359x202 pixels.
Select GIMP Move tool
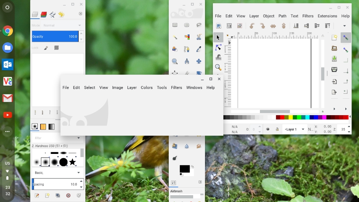[x=199, y=61]
